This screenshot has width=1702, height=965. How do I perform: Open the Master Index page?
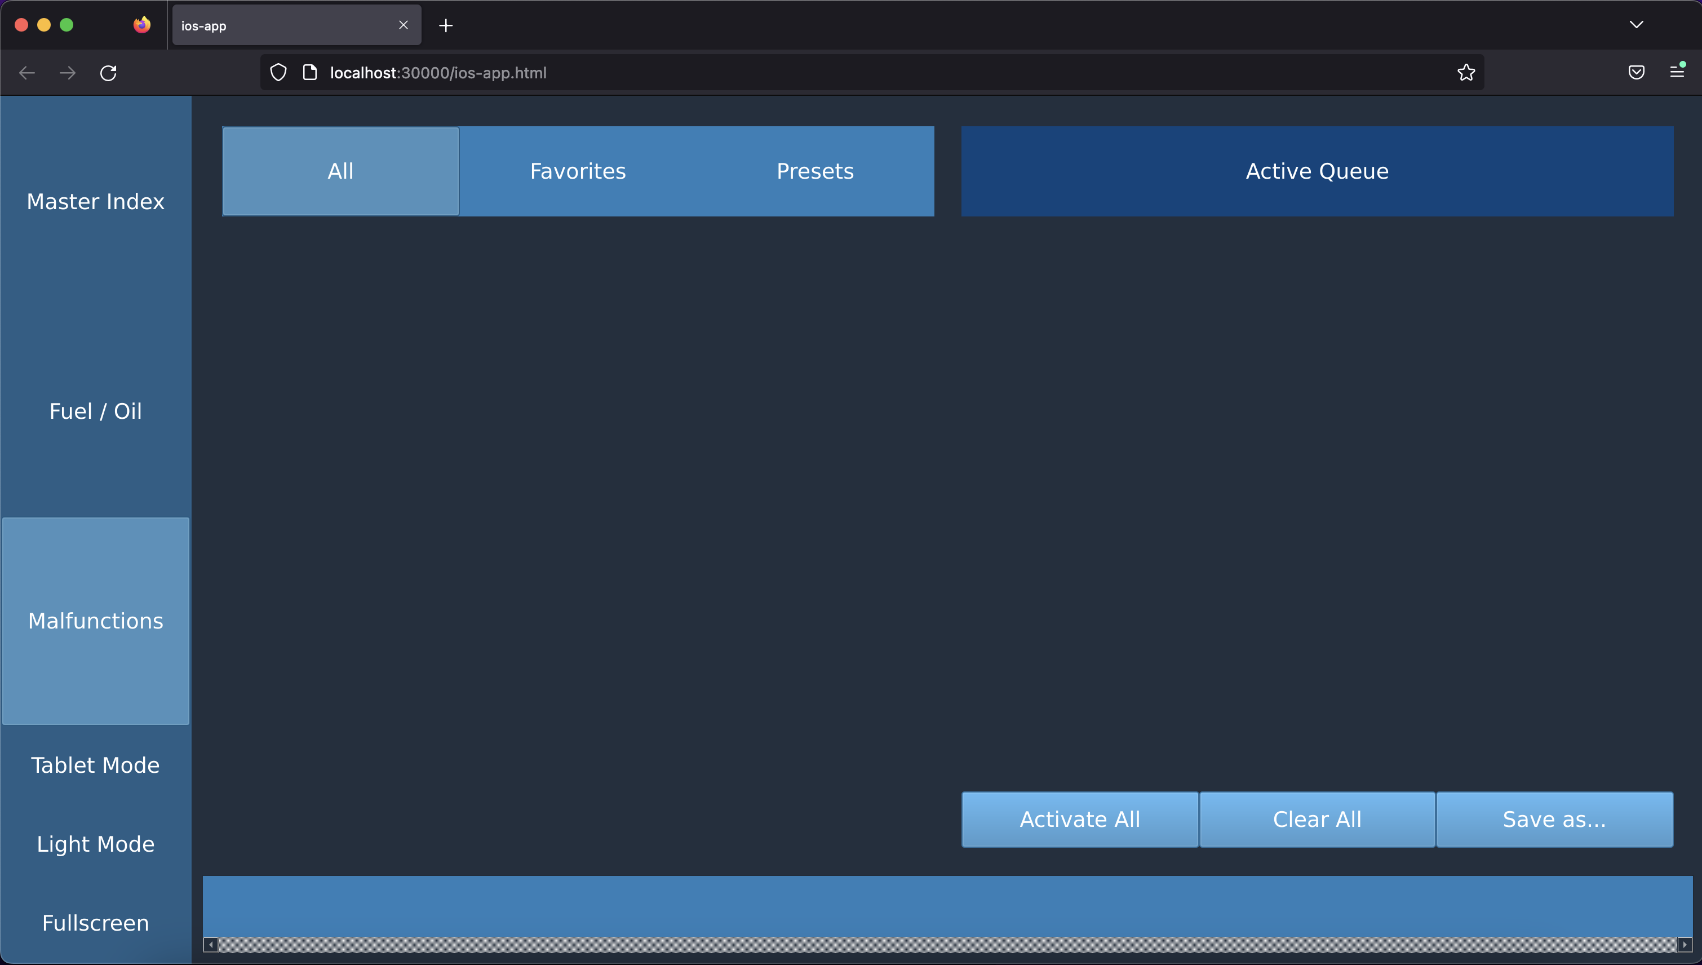(x=95, y=201)
